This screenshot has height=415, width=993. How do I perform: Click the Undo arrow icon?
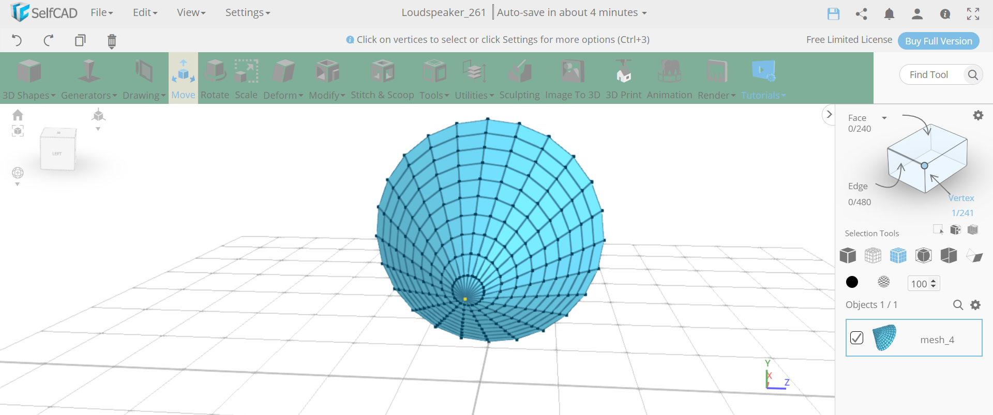[17, 40]
